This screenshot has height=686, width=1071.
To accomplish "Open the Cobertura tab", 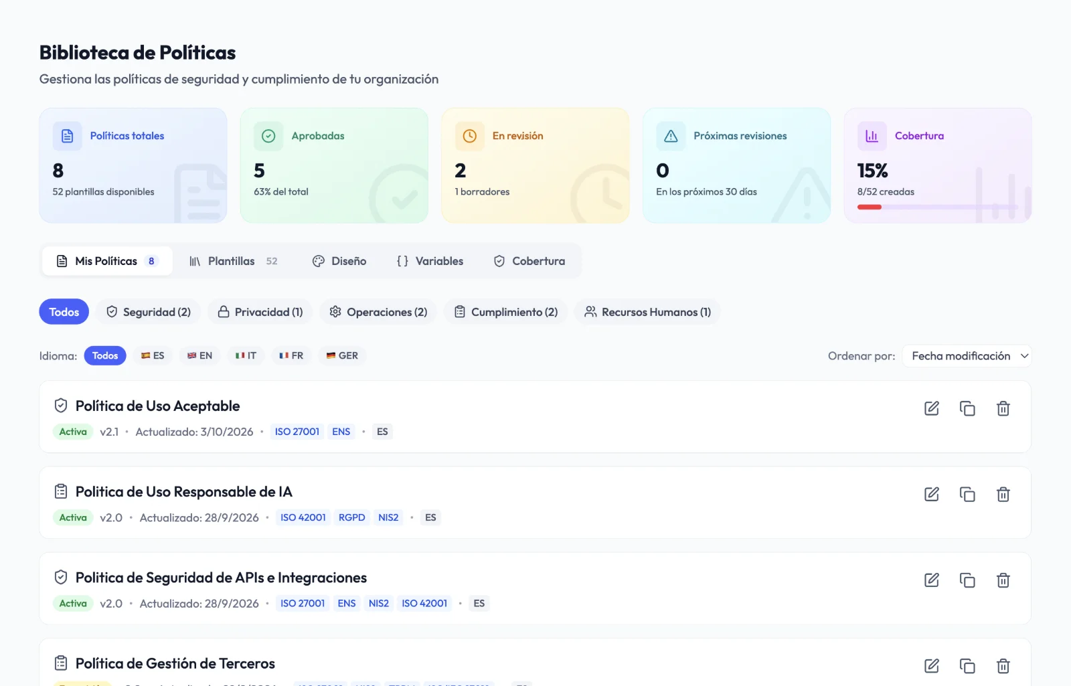I will pos(529,261).
